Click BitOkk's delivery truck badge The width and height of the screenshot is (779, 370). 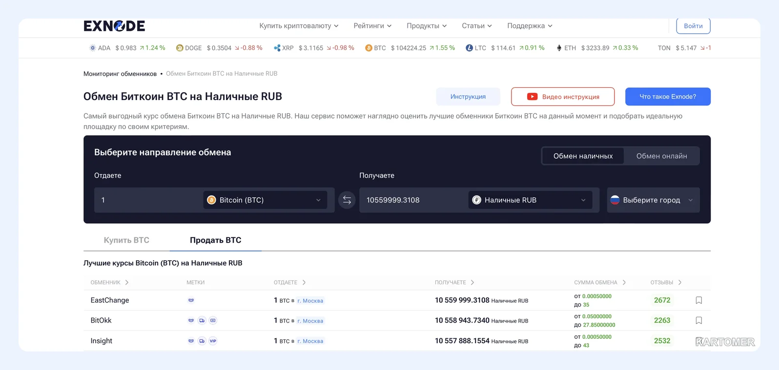pyautogui.click(x=202, y=321)
